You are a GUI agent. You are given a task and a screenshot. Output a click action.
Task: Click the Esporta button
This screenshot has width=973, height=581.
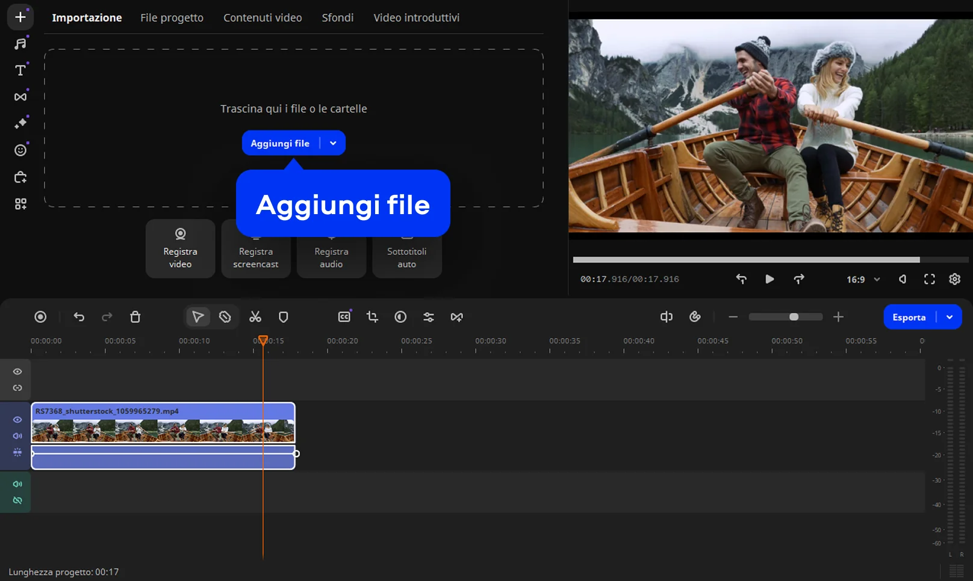pos(909,317)
